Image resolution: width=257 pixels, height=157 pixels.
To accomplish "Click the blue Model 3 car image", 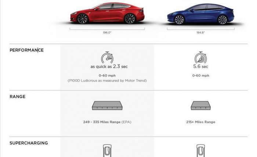I will tap(200, 14).
